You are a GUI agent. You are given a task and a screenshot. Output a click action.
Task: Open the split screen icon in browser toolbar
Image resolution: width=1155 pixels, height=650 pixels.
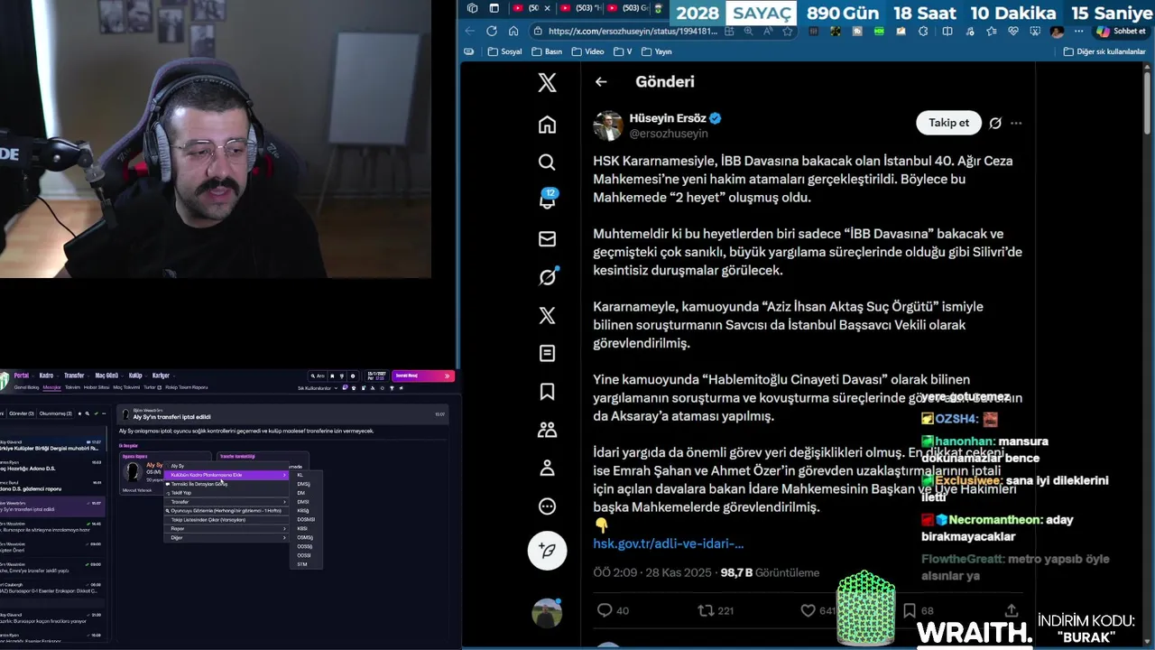(x=947, y=31)
